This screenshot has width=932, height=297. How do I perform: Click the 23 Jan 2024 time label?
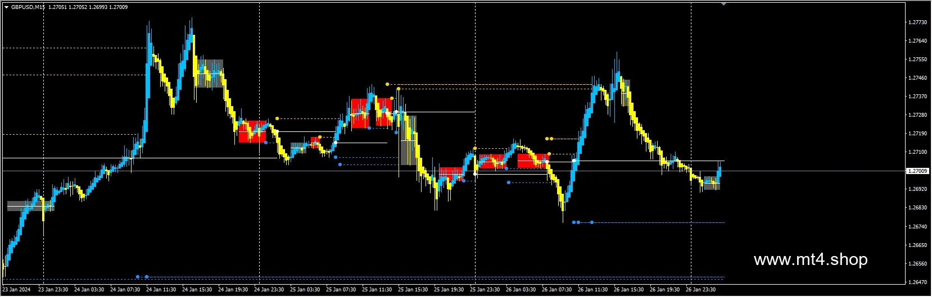(16, 290)
